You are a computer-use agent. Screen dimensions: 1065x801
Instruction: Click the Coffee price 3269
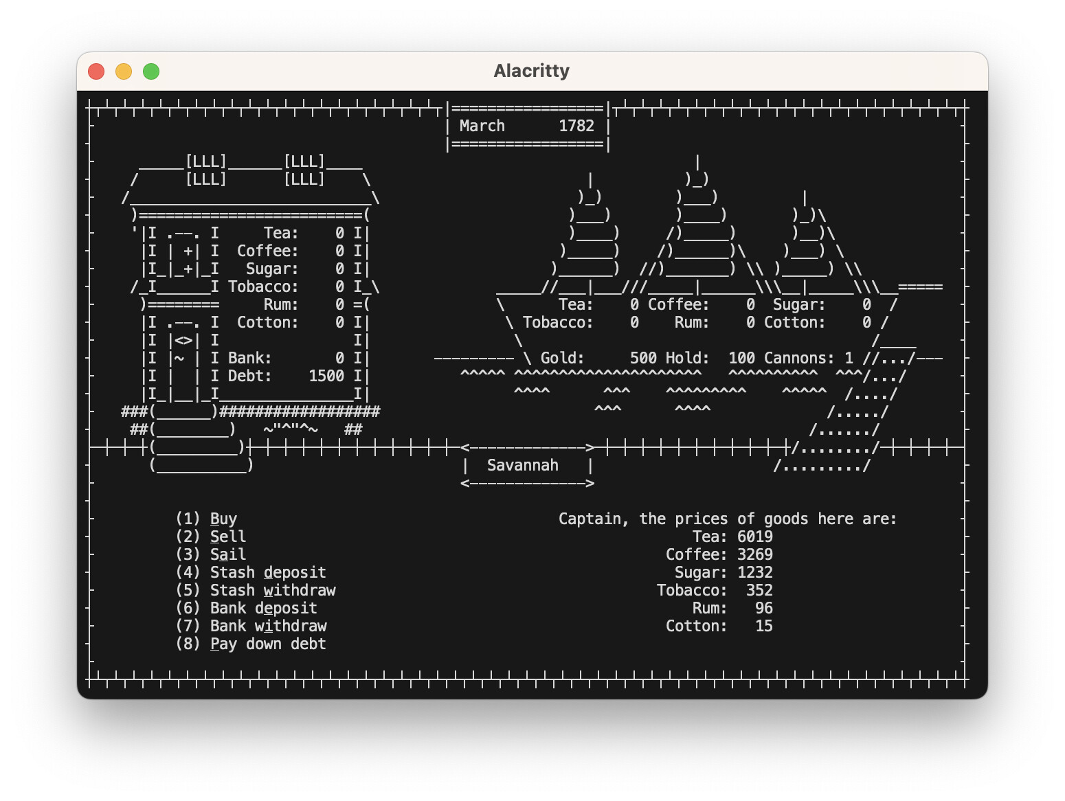tap(754, 554)
